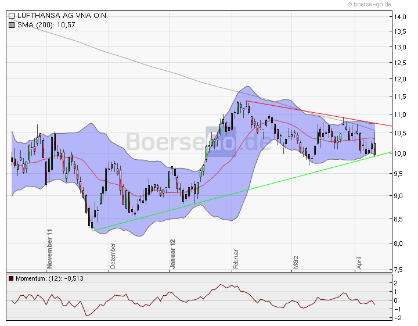
Task: Click the red descending resistance trendline
Action: (319, 113)
